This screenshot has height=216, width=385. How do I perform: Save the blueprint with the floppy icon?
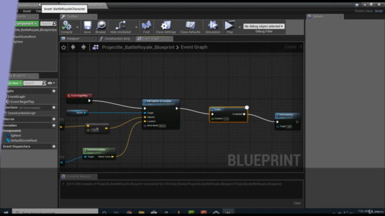coord(87,27)
